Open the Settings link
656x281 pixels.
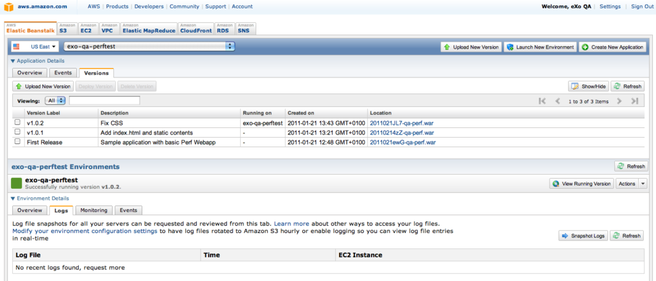click(x=610, y=6)
